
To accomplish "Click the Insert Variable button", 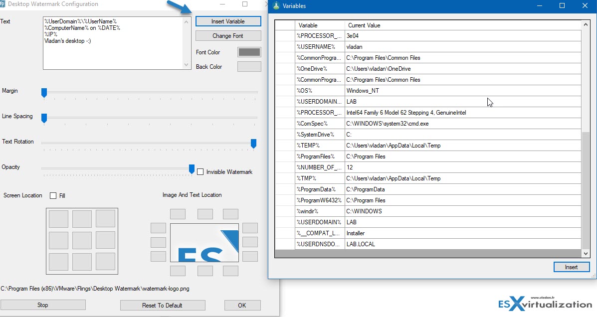I will (228, 21).
